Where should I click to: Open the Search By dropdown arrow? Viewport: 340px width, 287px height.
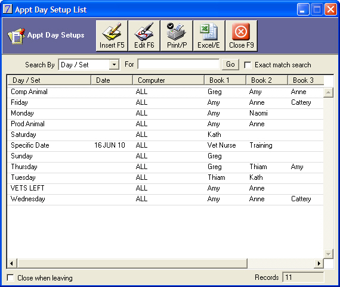coord(114,64)
